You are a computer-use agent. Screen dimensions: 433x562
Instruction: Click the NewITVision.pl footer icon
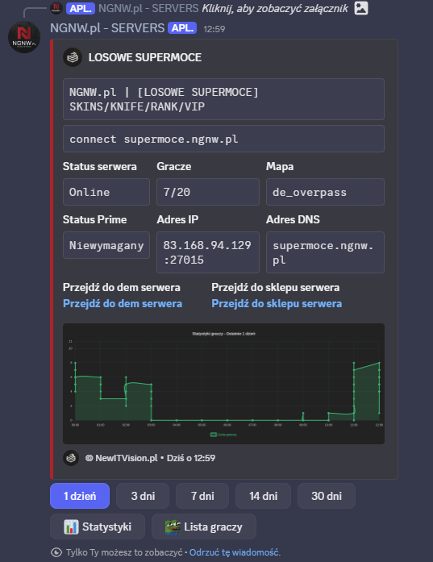tap(71, 458)
